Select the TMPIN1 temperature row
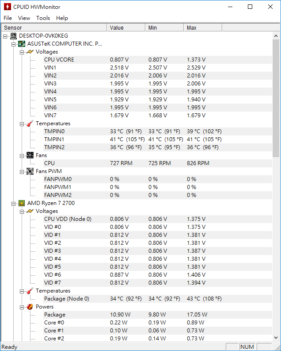Viewport: 281px width, 351px height. point(158,139)
